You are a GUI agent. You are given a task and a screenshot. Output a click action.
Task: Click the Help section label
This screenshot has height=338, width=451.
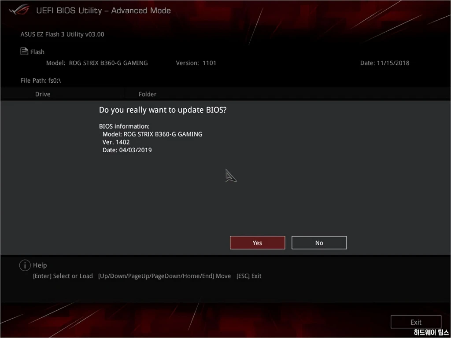click(40, 265)
